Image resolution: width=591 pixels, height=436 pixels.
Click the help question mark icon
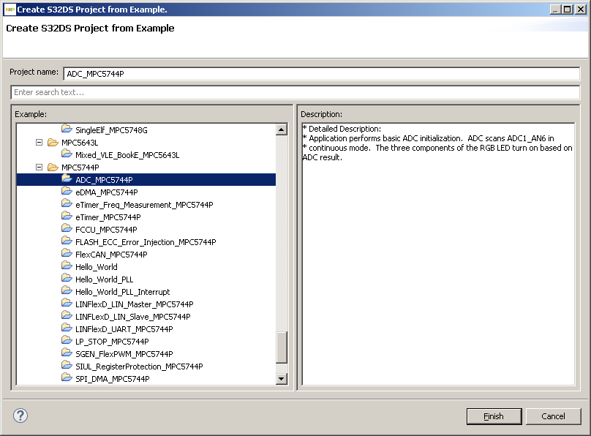pyautogui.click(x=20, y=416)
